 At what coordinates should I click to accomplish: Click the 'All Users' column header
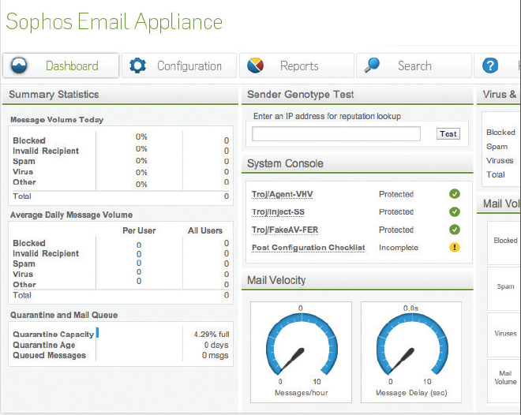205,230
